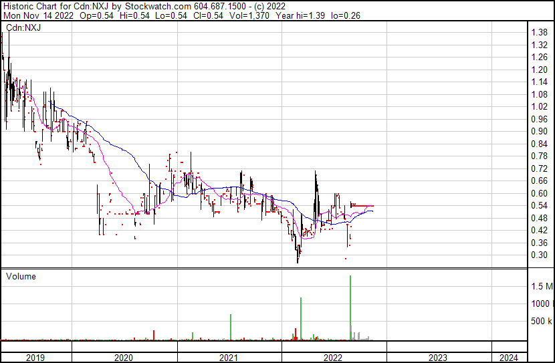Click the 0.96 price axis label
Image resolution: width=555 pixels, height=363 pixels.
point(539,119)
